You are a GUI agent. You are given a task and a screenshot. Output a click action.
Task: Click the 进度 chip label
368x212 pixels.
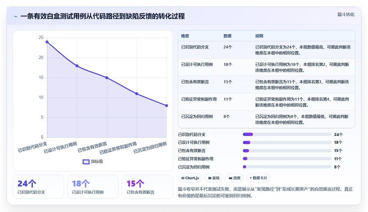click(237, 178)
